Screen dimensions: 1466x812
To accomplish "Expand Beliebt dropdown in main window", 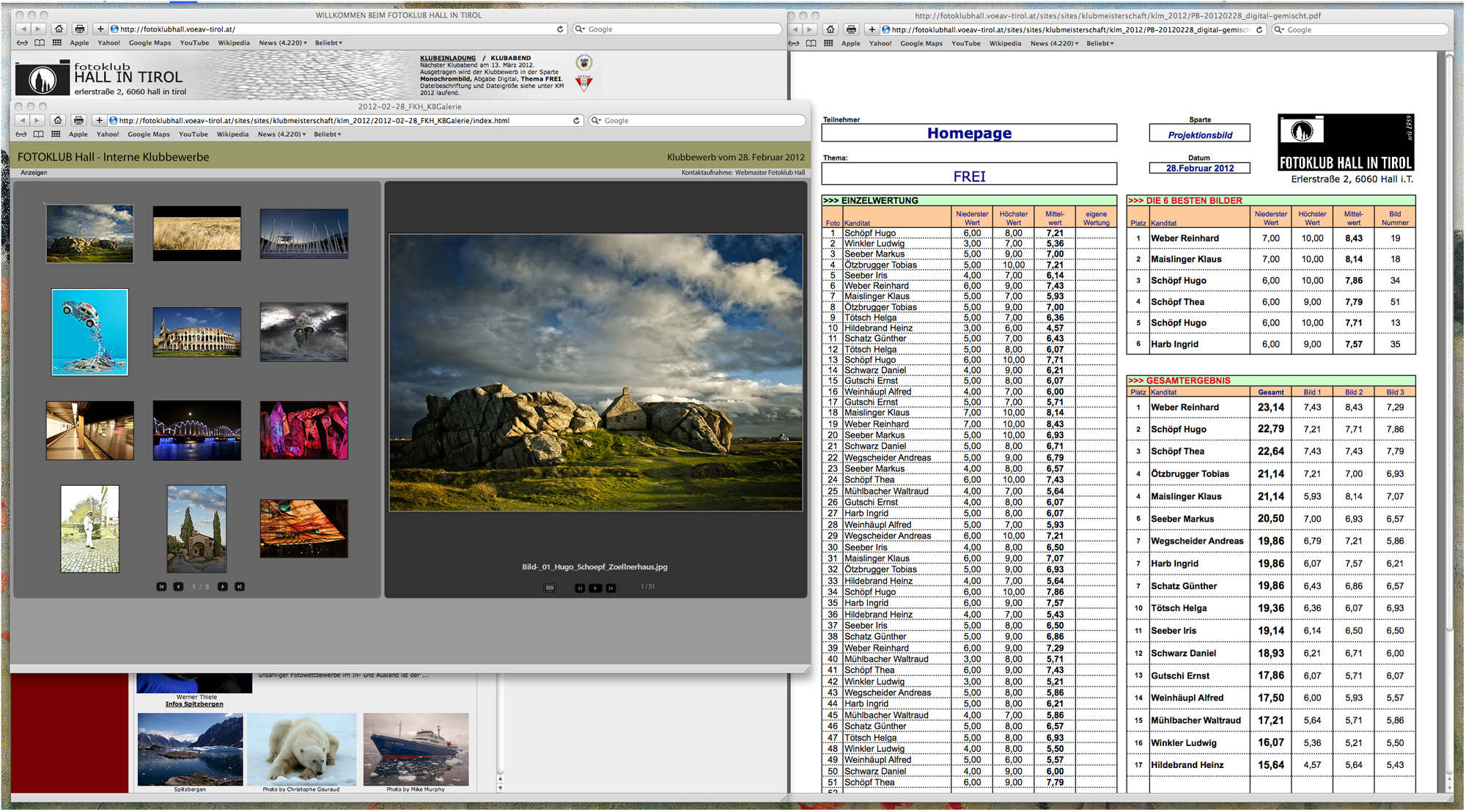I will pyautogui.click(x=329, y=43).
